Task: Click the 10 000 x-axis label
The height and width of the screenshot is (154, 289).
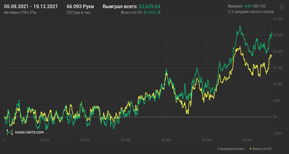Action: (45, 140)
